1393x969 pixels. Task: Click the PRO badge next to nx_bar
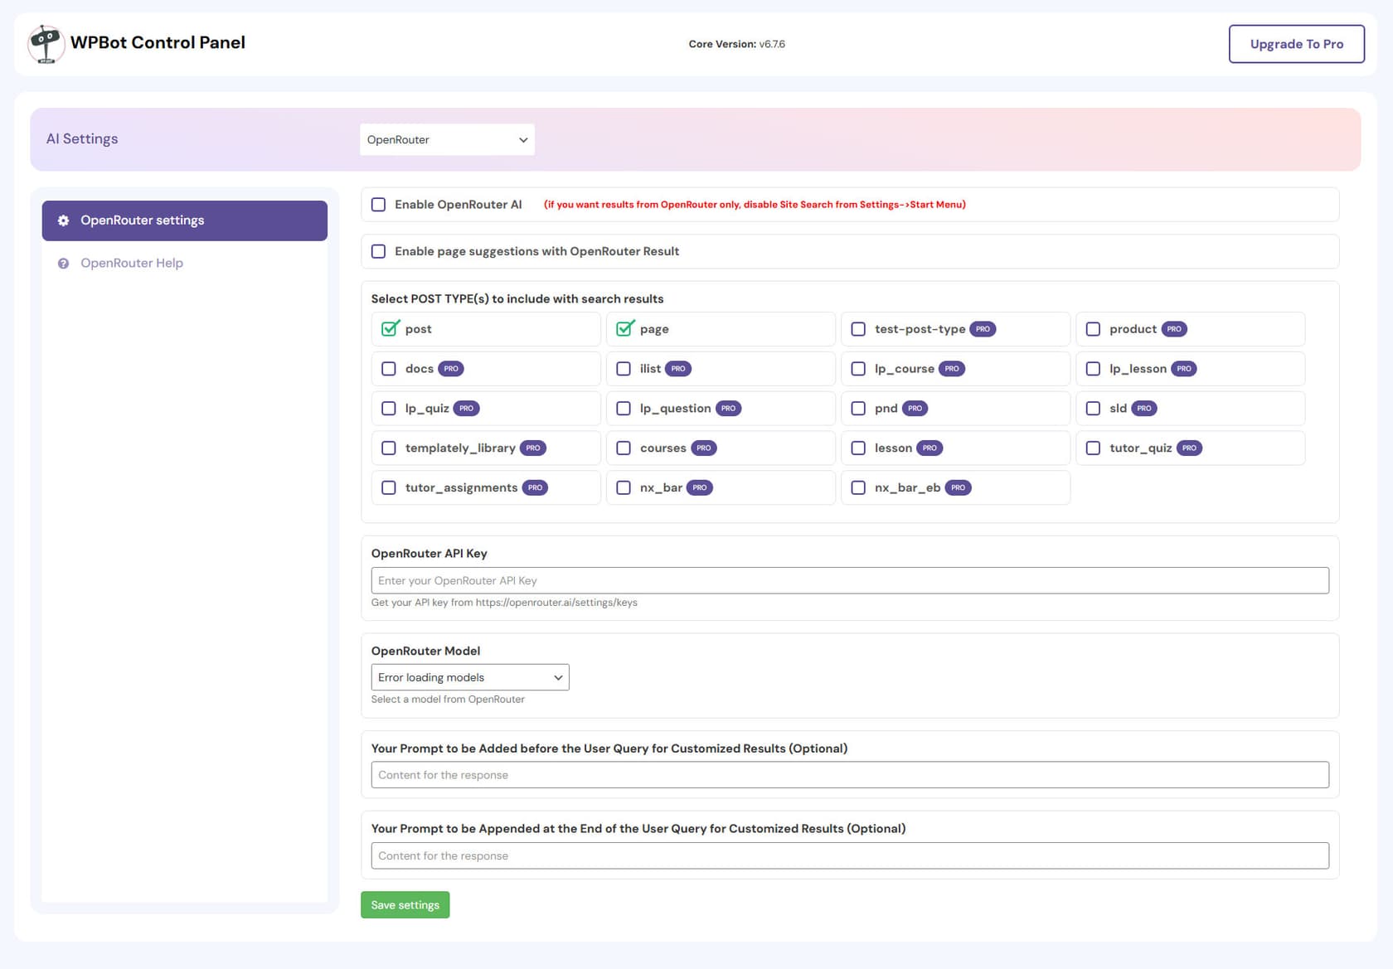point(700,488)
